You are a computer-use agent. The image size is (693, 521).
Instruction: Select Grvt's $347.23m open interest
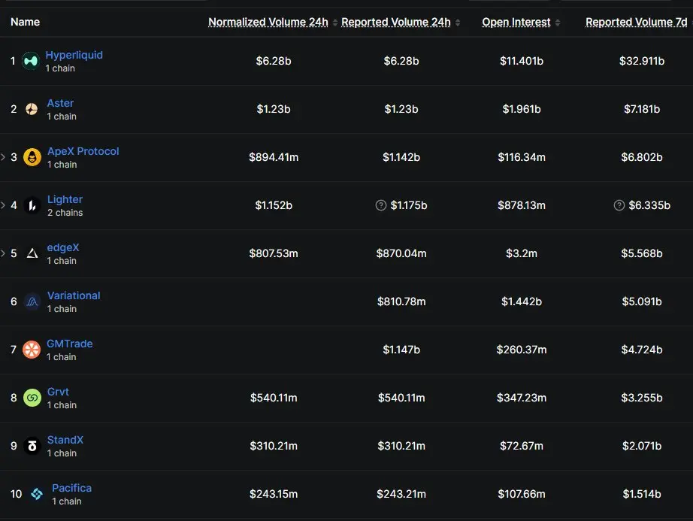click(x=522, y=398)
